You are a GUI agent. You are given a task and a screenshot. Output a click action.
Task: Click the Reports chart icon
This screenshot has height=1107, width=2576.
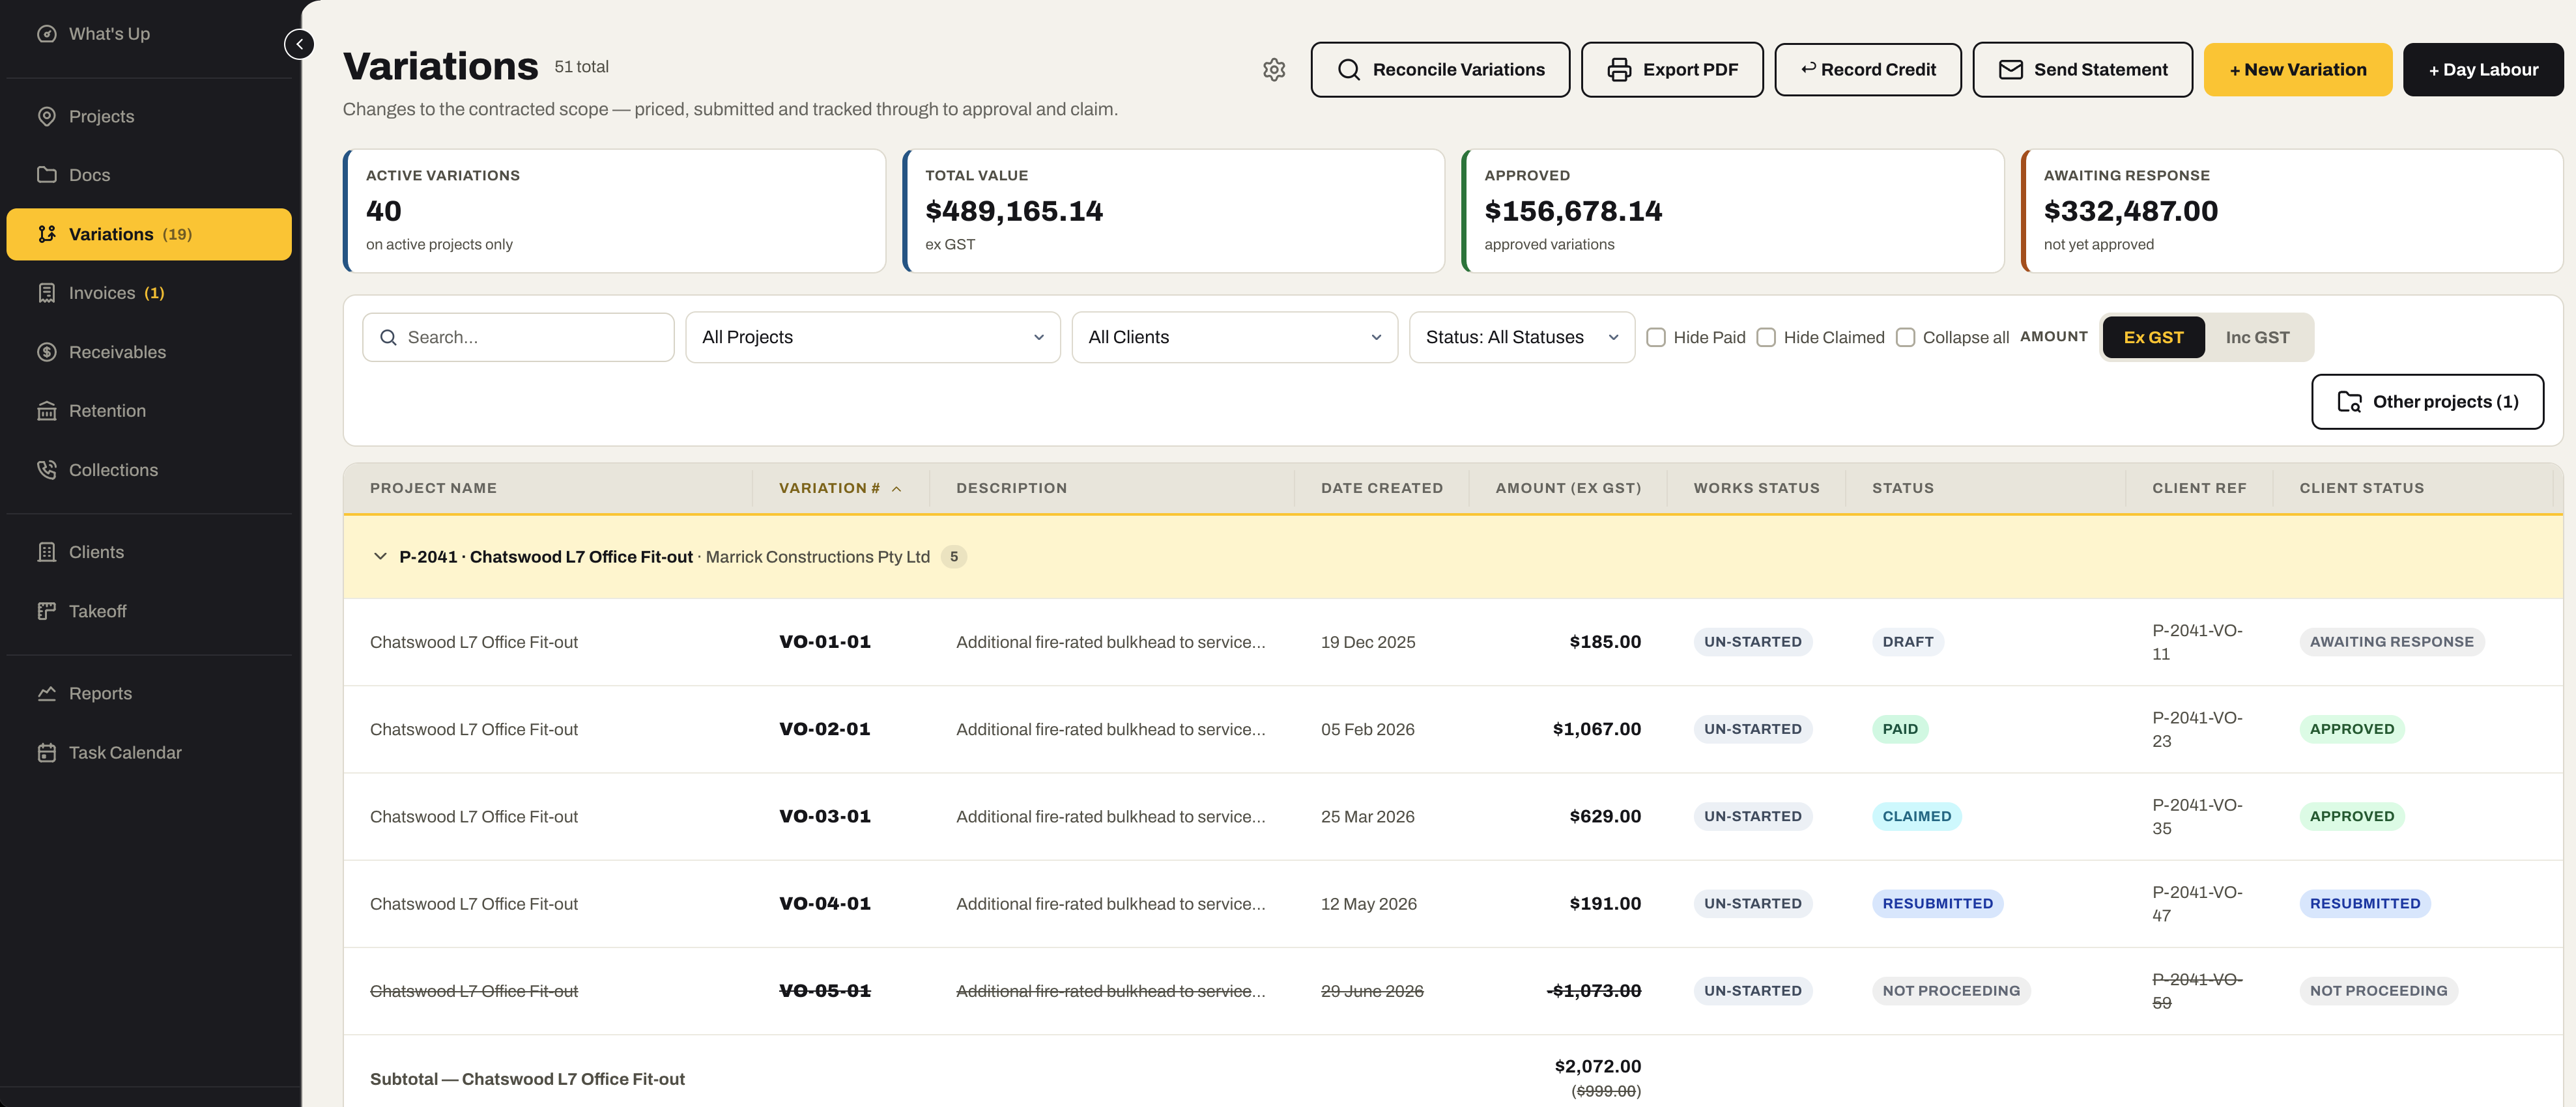coord(46,694)
